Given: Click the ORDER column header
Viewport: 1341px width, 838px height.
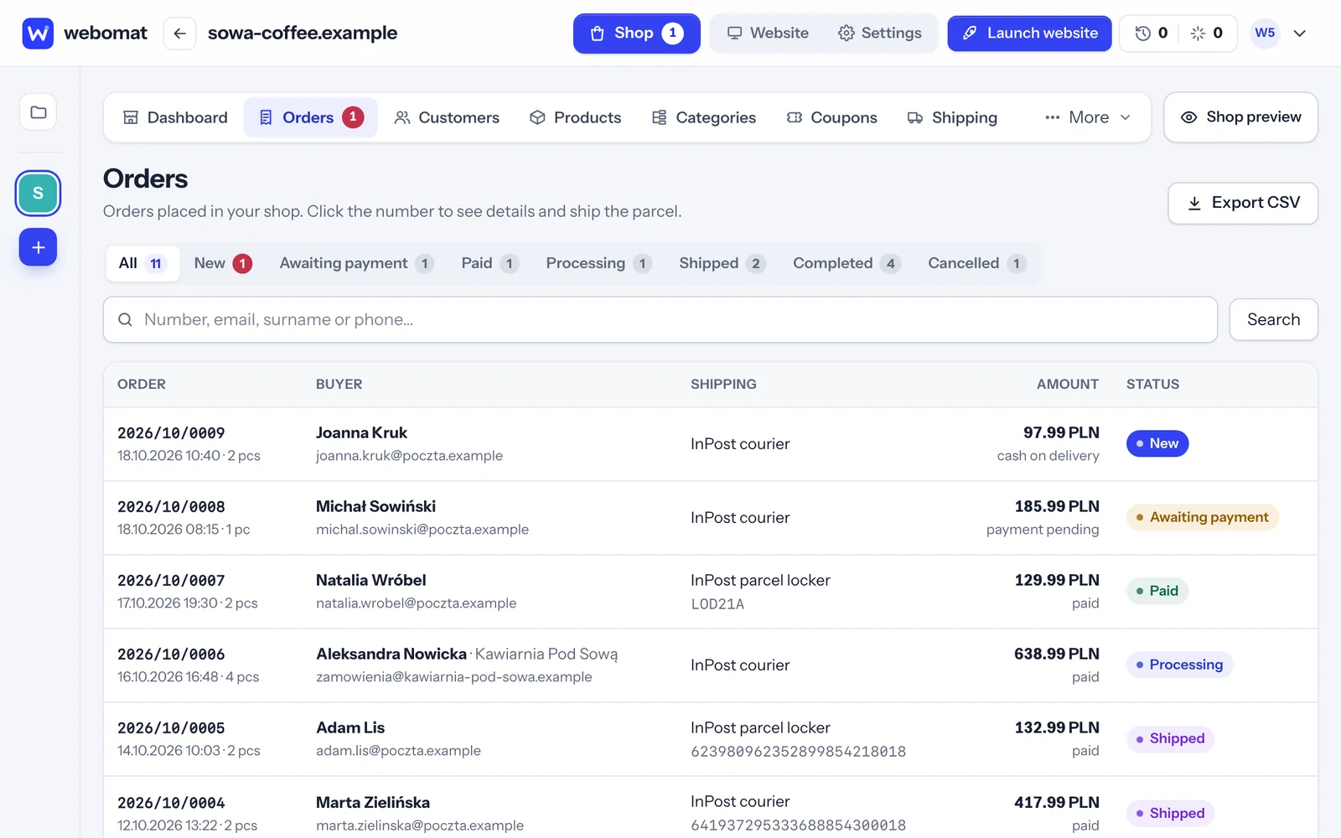Looking at the screenshot, I should 142,385.
